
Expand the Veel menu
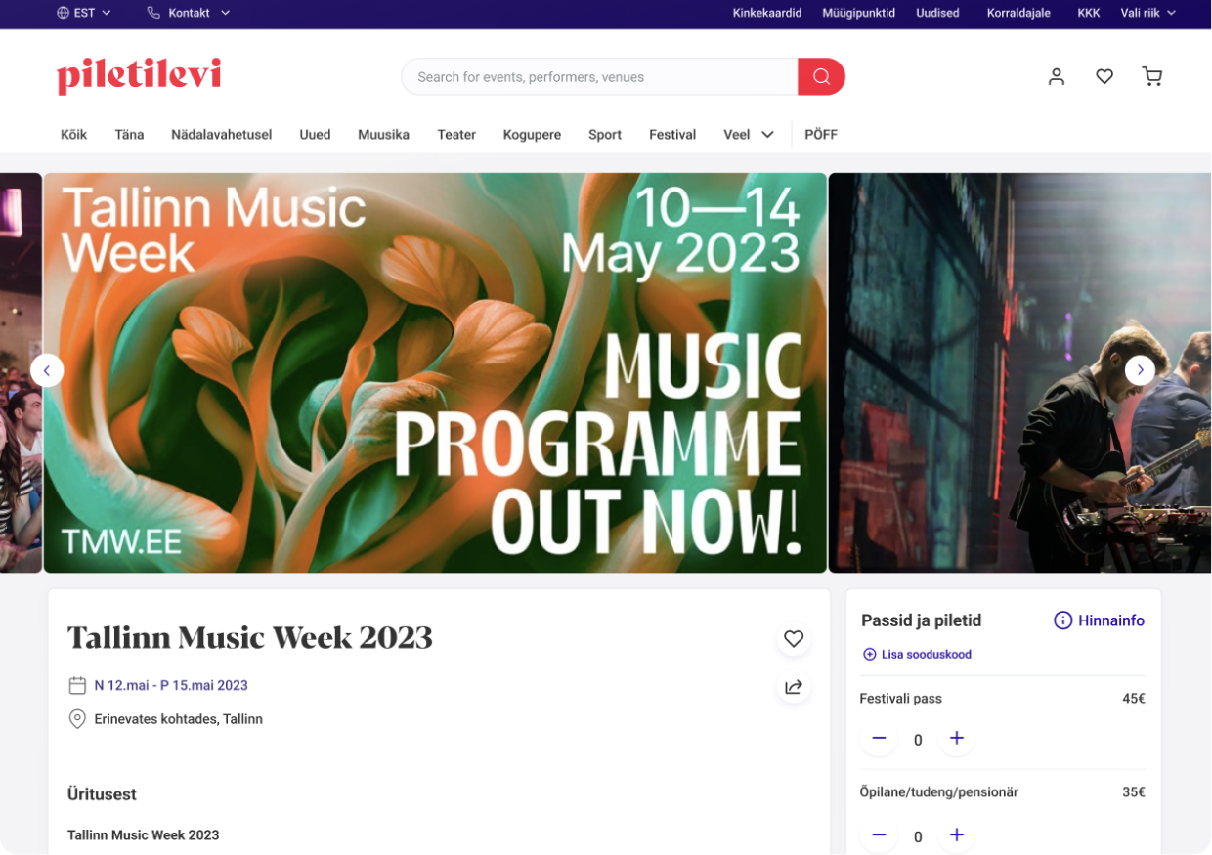(x=749, y=135)
